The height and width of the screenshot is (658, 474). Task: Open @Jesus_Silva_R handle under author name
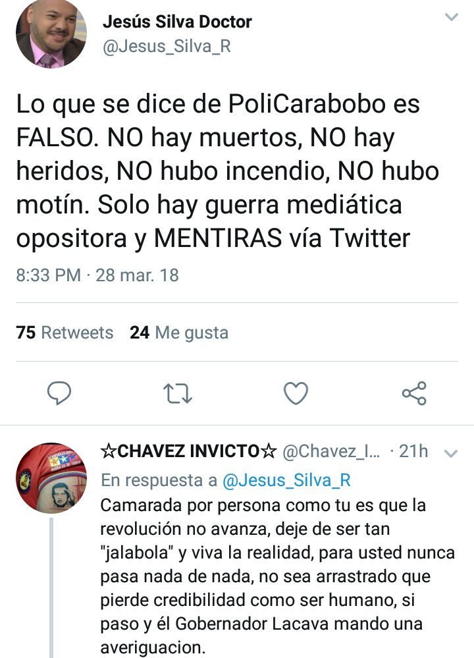(x=167, y=47)
